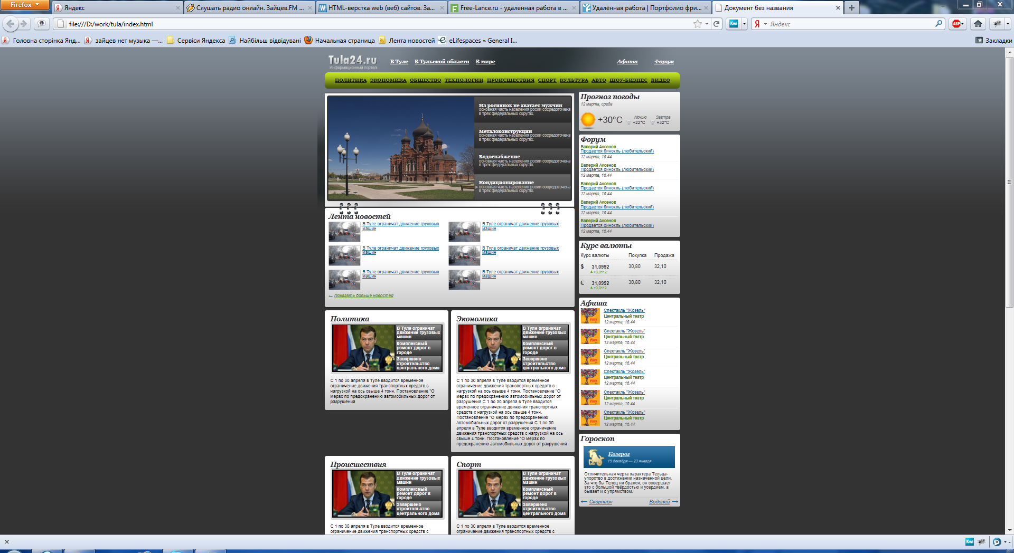Screen dimensions: 1014x553
Task: Expand the dropdown beside the add-on bar eye icon
Action: (1006, 542)
